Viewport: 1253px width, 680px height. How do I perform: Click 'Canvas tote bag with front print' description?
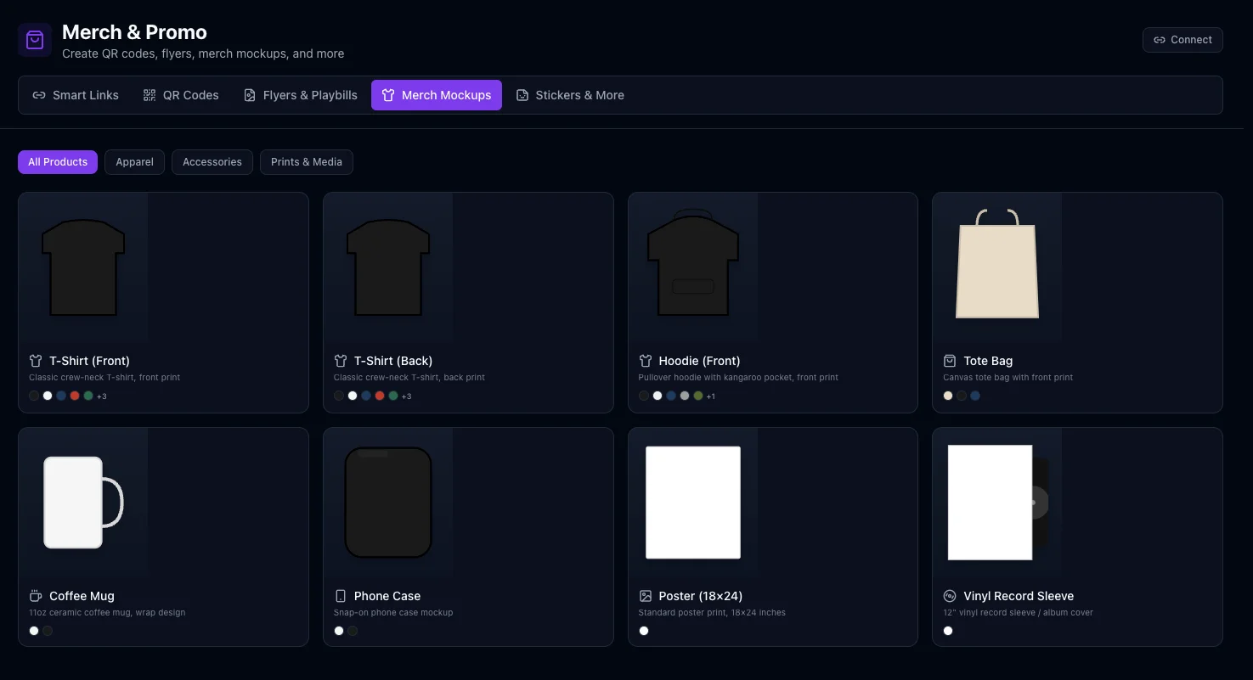1007,378
